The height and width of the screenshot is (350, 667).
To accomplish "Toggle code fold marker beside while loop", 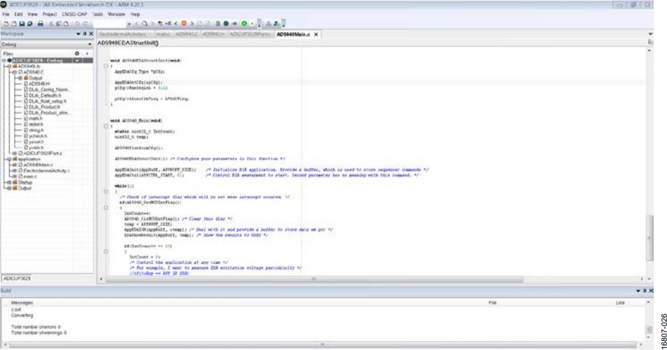I will [106, 192].
